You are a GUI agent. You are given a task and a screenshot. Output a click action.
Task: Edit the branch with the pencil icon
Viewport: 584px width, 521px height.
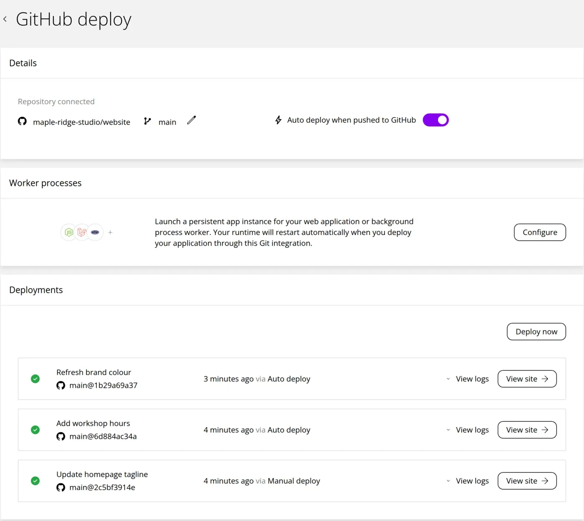point(191,120)
